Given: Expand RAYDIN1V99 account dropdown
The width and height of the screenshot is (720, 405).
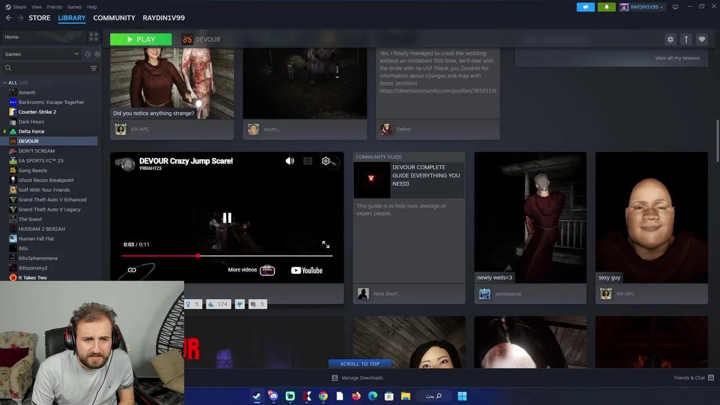Looking at the screenshot, I should 642,7.
